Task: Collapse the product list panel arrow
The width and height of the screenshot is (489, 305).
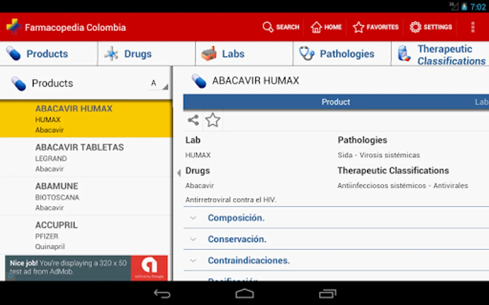Action: 179,173
